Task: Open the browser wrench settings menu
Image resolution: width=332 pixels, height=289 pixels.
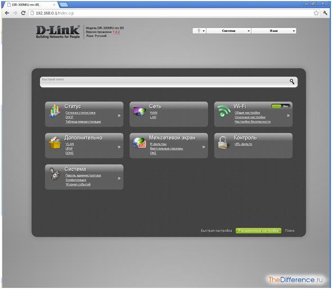Action: [325, 13]
